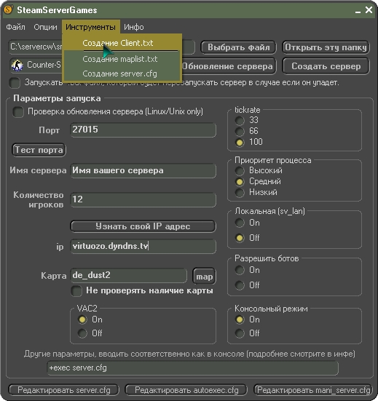
Task: Set VAC2 to Off
Action: [82, 333]
